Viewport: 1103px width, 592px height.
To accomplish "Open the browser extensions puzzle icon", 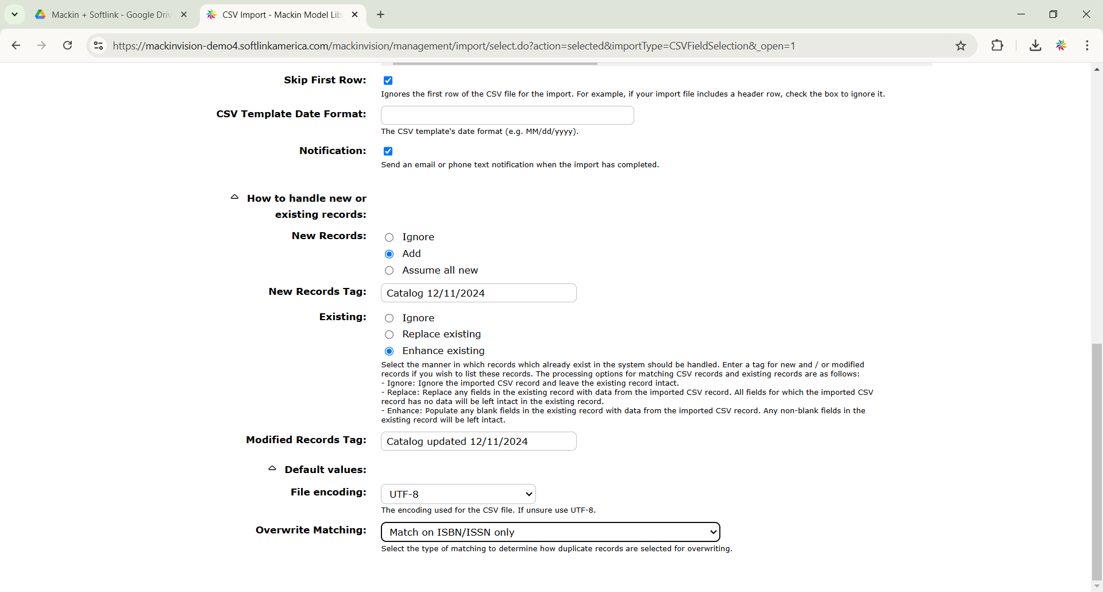I will coord(997,45).
